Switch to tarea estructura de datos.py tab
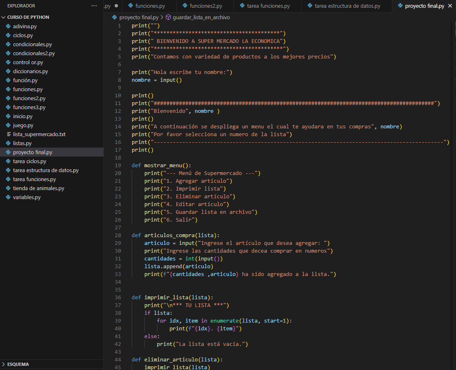Screen dimensions: 456x370 tap(347, 6)
